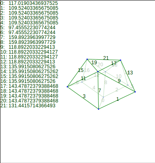Click edge label 15 on the left side
155x163 pixels.
click(81, 70)
